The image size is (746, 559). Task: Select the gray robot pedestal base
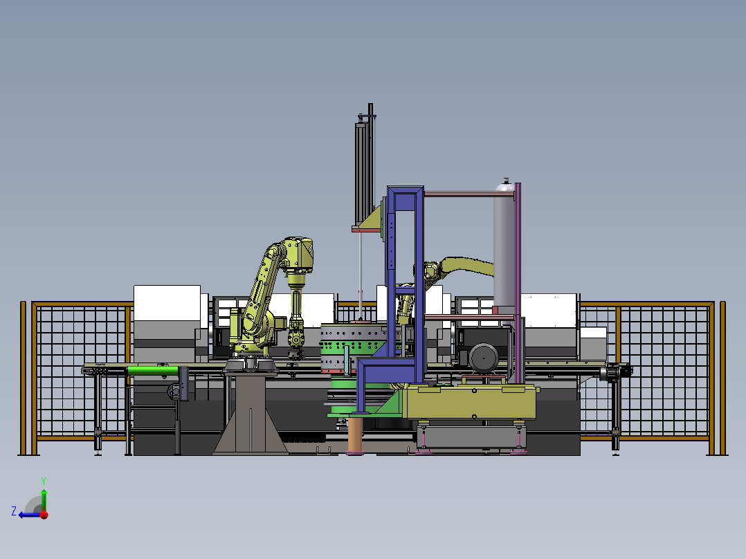tap(250, 413)
